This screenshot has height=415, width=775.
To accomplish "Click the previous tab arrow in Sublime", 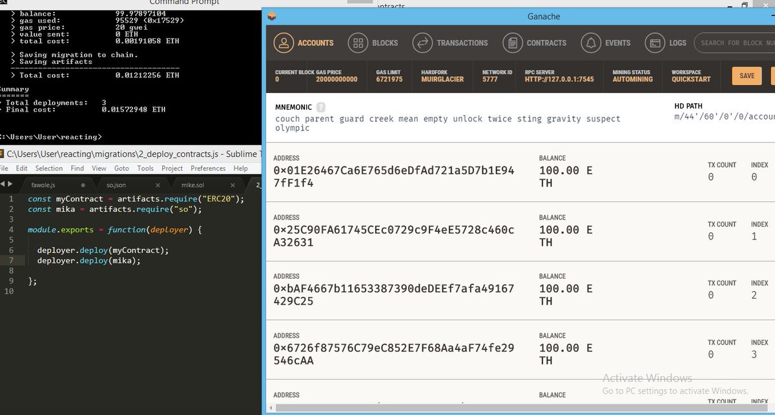I will coord(3,184).
